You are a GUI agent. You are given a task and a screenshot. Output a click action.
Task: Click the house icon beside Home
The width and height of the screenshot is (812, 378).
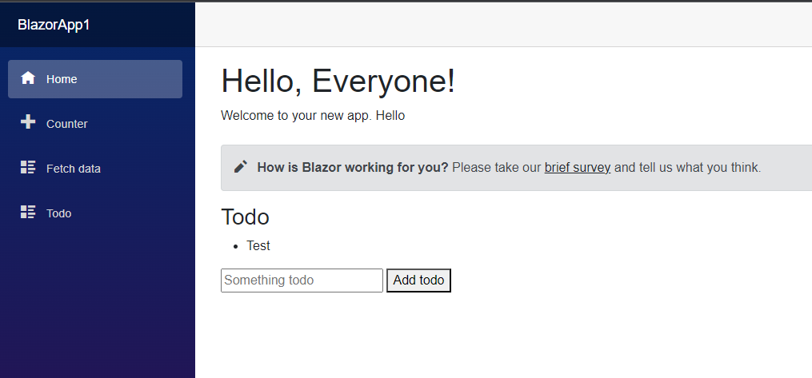(x=28, y=78)
